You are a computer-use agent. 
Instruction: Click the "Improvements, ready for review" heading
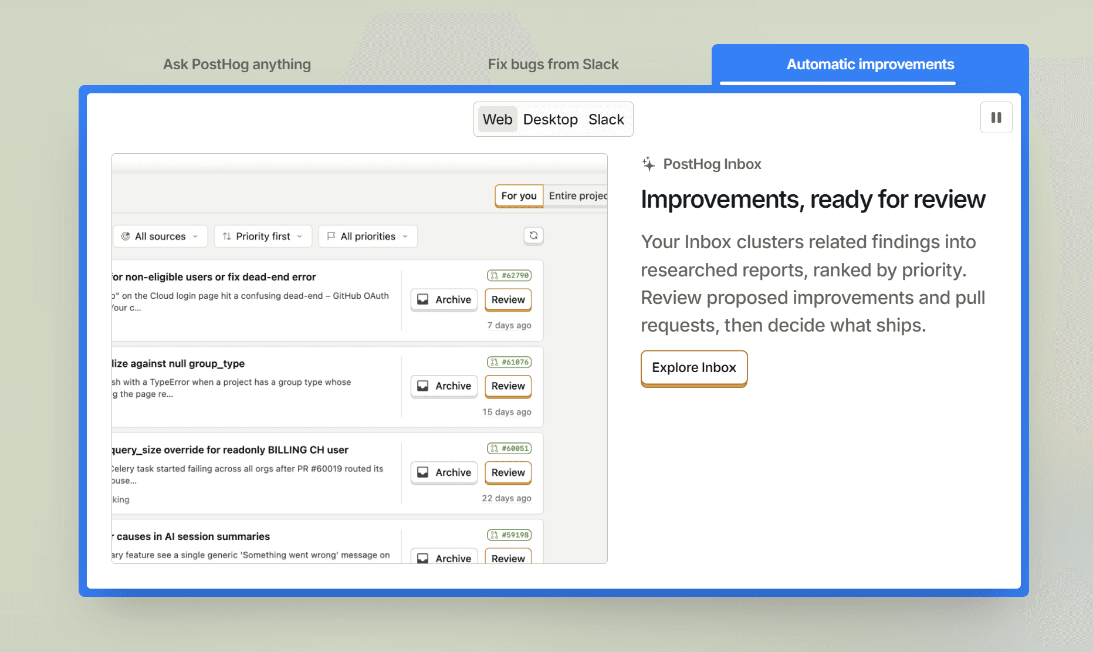[x=813, y=200]
